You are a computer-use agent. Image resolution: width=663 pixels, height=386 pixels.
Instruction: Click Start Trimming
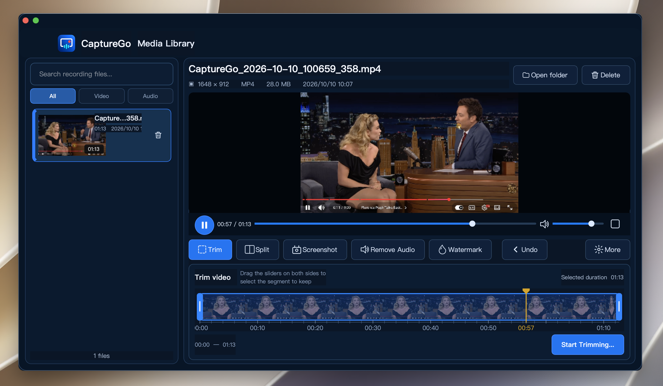588,344
